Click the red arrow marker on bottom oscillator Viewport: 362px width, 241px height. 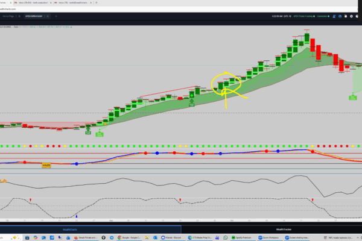[x=31, y=199]
